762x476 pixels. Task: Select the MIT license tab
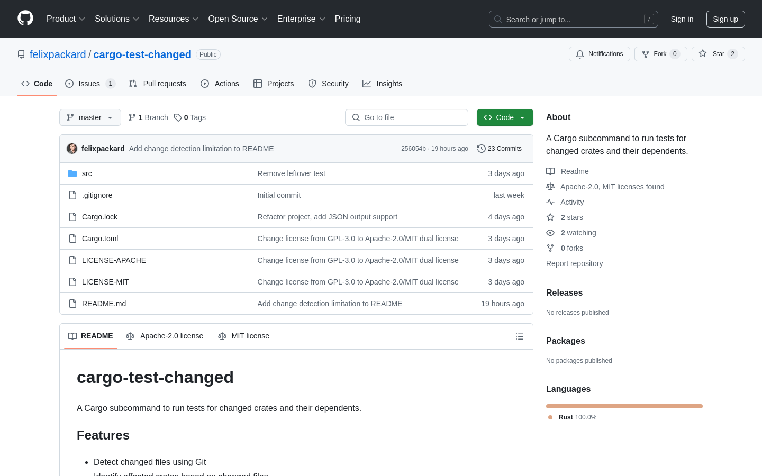click(243, 336)
